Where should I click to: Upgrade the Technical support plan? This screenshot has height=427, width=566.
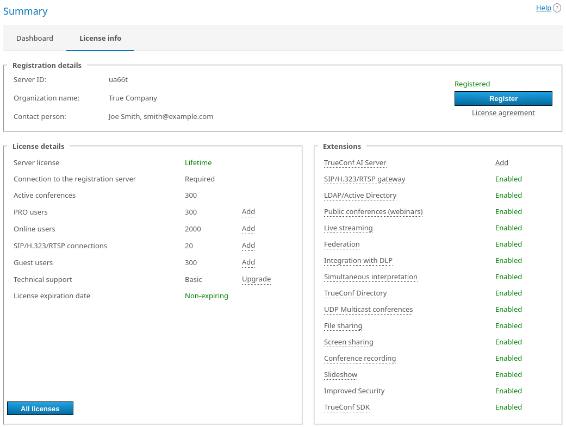pyautogui.click(x=256, y=279)
